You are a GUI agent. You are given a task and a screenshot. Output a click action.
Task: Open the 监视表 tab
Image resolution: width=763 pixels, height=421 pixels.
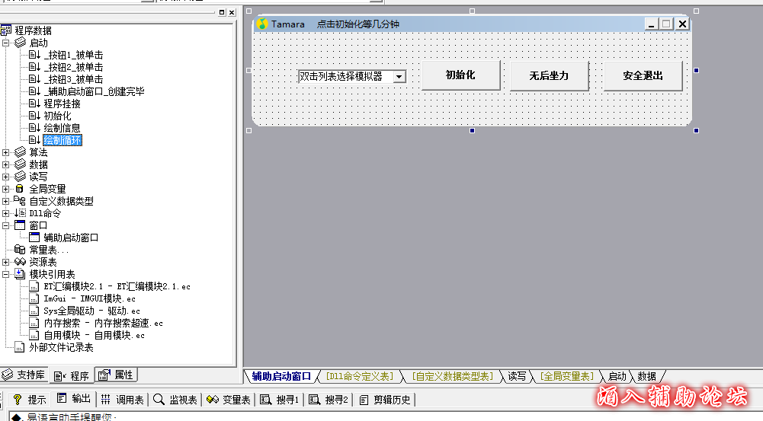point(175,400)
